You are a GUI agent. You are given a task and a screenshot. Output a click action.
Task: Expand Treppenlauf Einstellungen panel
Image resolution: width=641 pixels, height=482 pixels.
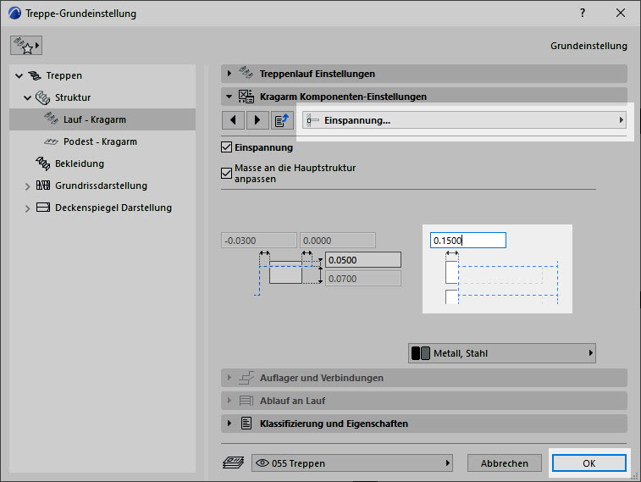[x=229, y=74]
